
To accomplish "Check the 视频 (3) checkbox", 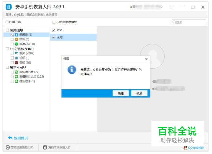I will pos(12,58).
